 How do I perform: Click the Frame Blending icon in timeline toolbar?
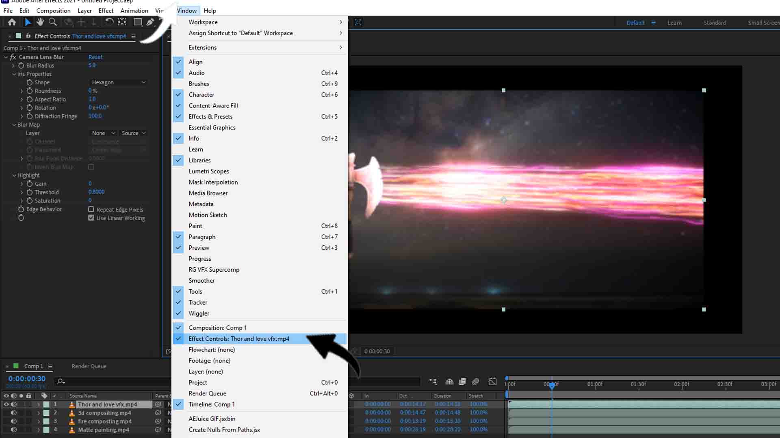point(462,382)
